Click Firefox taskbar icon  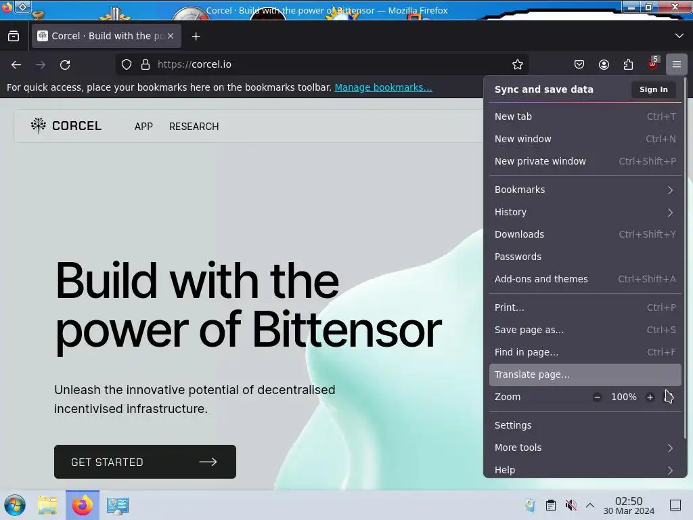click(82, 505)
